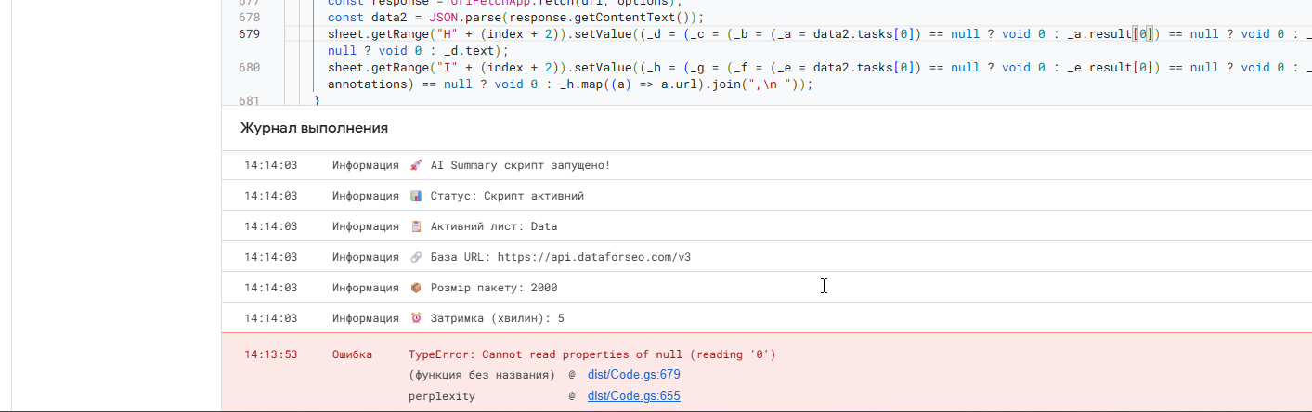The width and height of the screenshot is (1312, 412).
Task: Click the clipboard icon beside Активний лист
Action: (x=416, y=226)
